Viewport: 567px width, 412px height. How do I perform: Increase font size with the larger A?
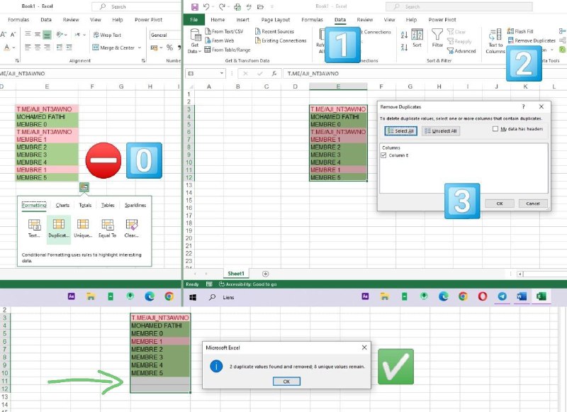[4, 35]
